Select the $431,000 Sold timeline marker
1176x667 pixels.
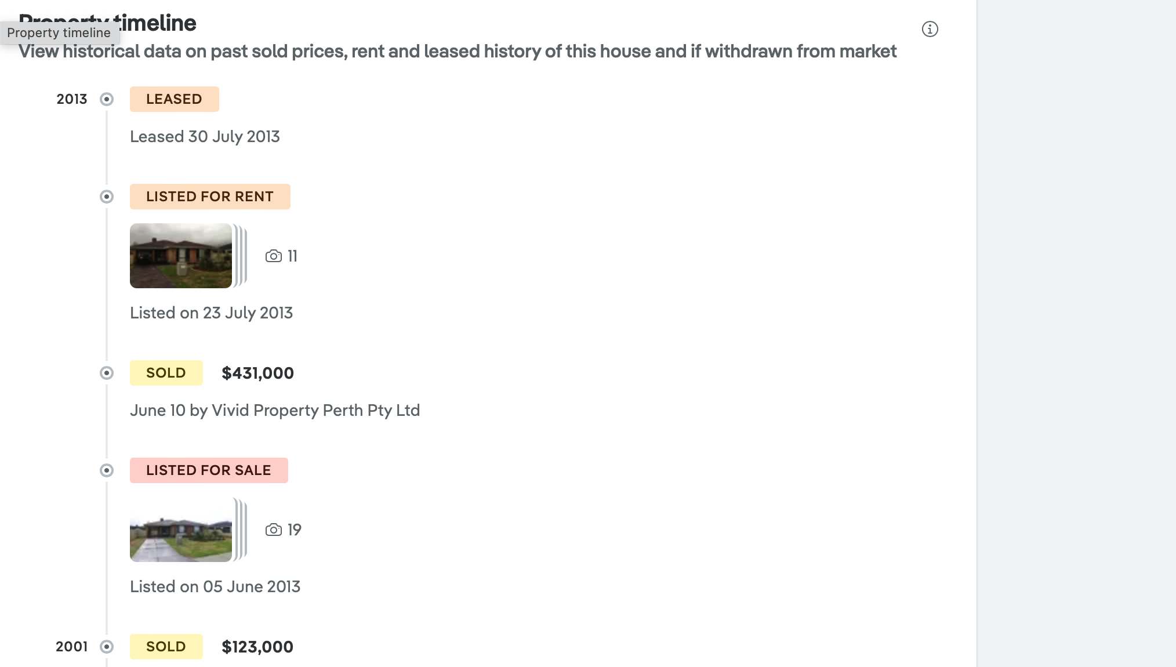click(x=107, y=373)
